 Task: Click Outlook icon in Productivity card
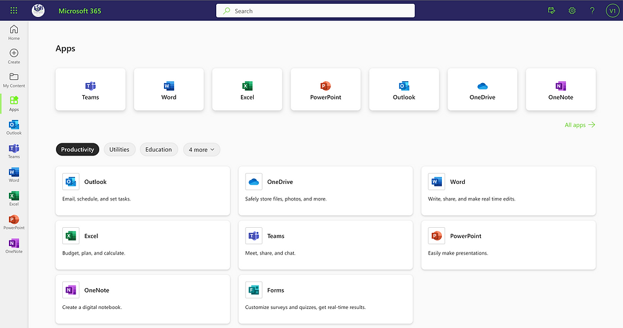click(x=71, y=181)
